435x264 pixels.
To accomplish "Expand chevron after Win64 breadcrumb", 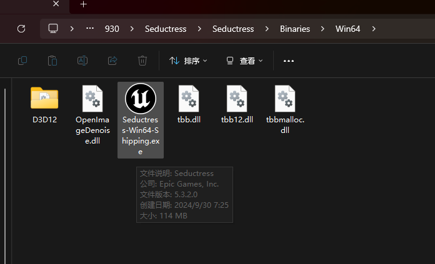I will pyautogui.click(x=374, y=29).
